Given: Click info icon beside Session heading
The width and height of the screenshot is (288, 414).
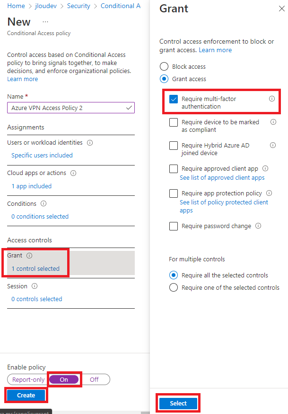Looking at the screenshot, I should coord(35,286).
